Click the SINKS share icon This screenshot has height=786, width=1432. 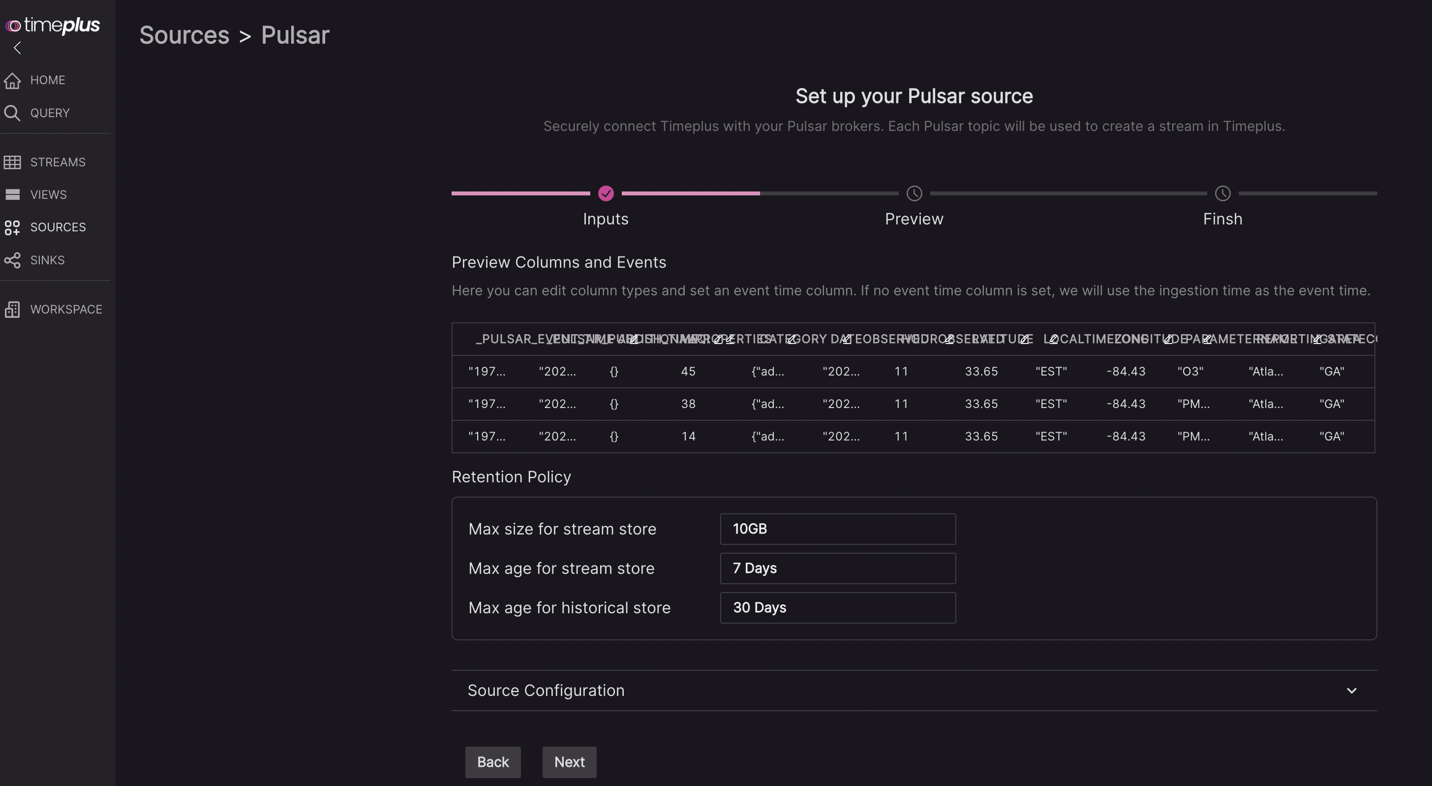[x=12, y=260]
